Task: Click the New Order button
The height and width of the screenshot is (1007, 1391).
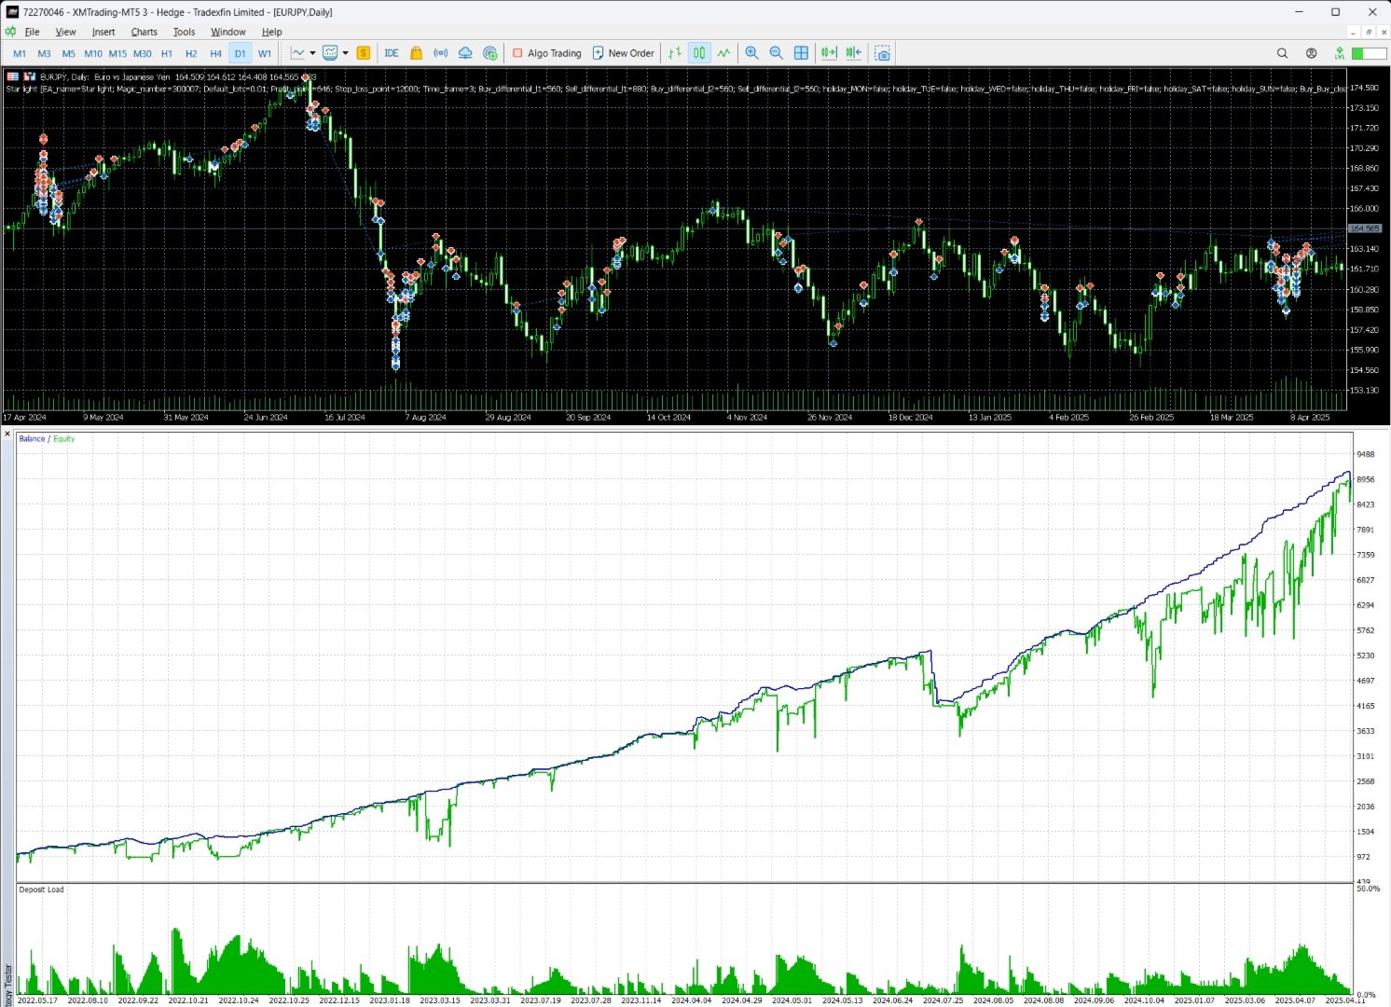Action: 623,53
